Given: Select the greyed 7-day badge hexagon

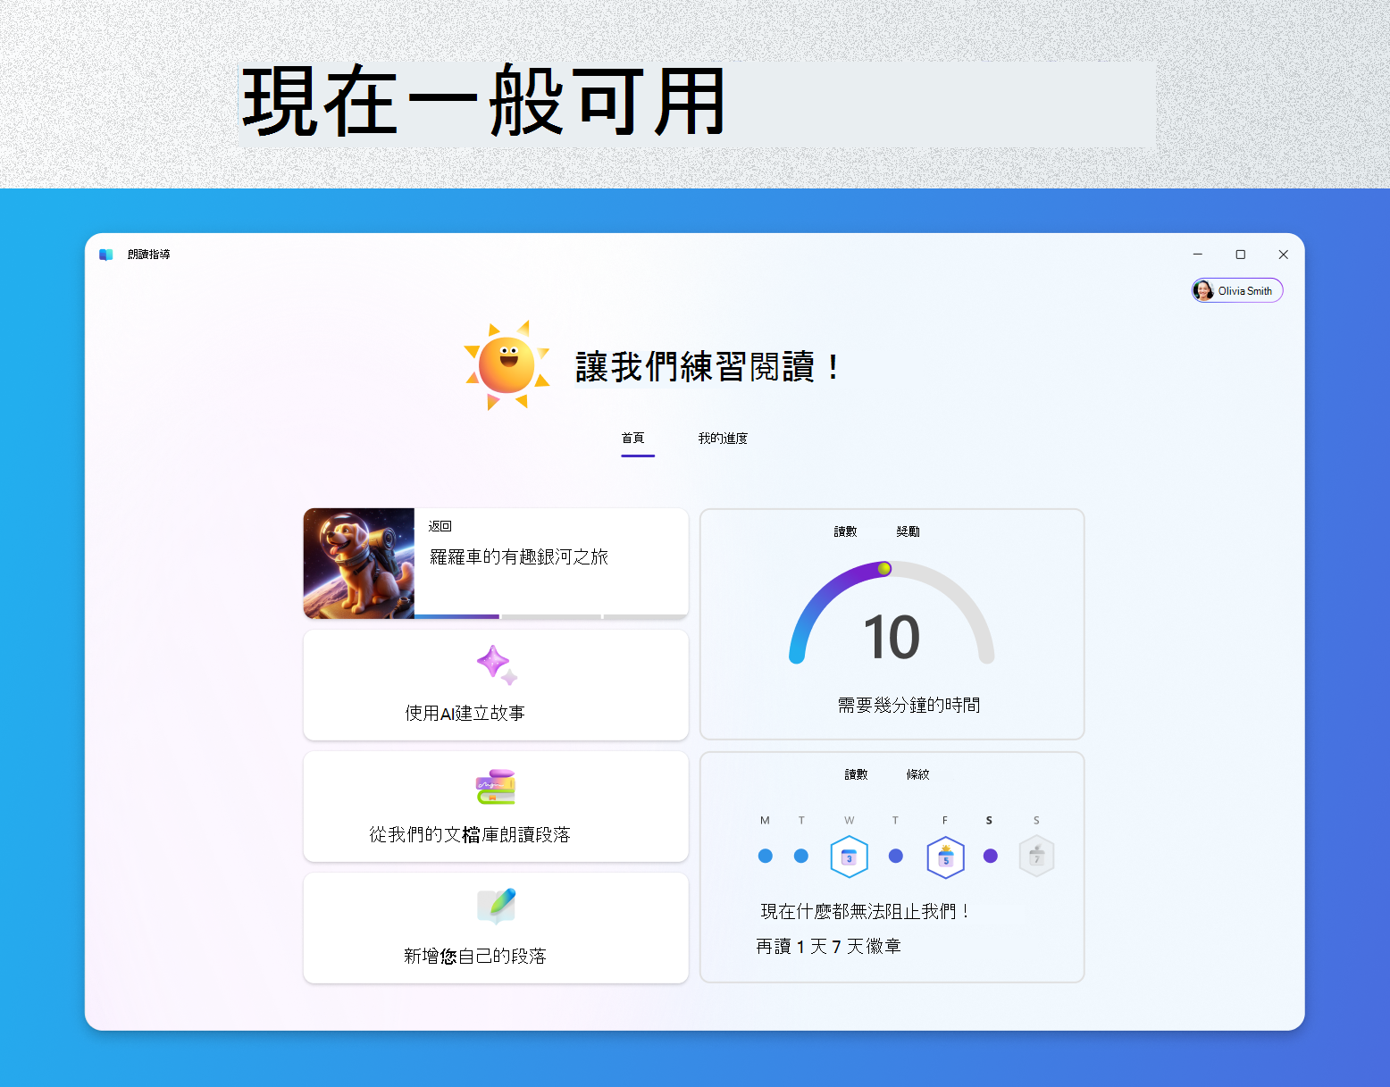Looking at the screenshot, I should tap(1036, 857).
